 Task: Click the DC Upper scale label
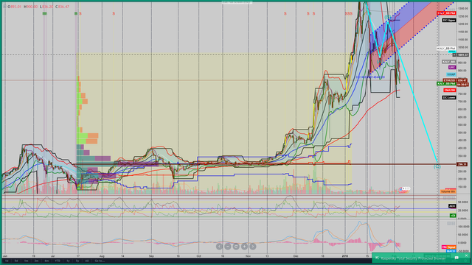(449, 21)
